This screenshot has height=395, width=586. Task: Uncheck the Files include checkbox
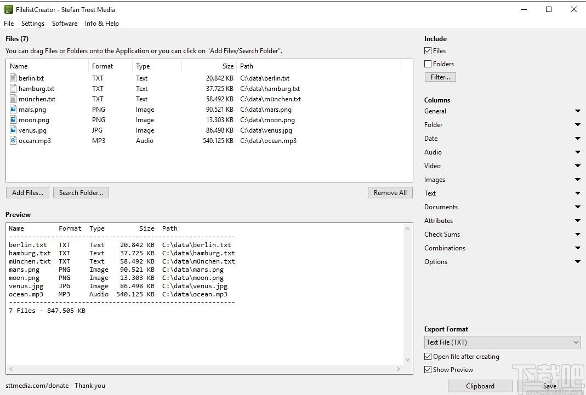pyautogui.click(x=428, y=51)
